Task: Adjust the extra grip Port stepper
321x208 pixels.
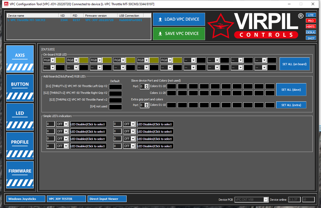Action: click(x=147, y=105)
